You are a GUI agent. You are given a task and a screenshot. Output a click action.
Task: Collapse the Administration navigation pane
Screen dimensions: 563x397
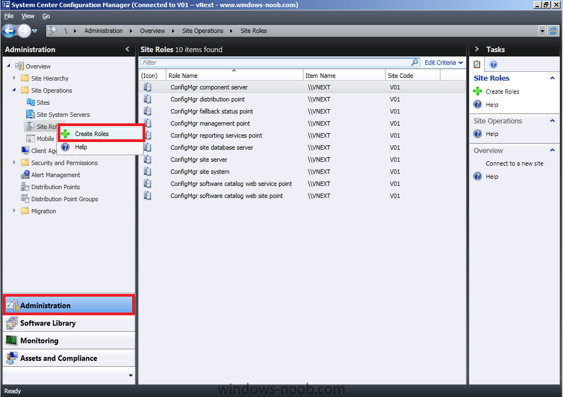[x=128, y=49]
